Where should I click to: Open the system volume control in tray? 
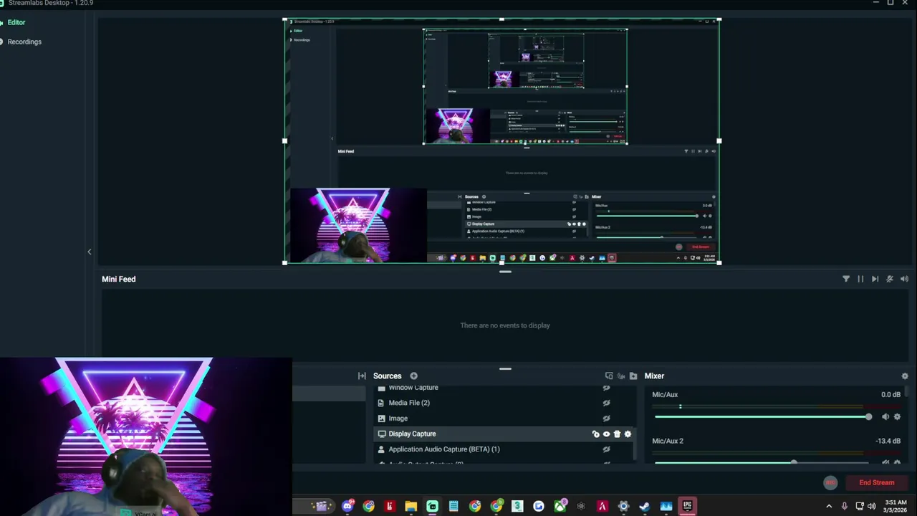(x=872, y=506)
